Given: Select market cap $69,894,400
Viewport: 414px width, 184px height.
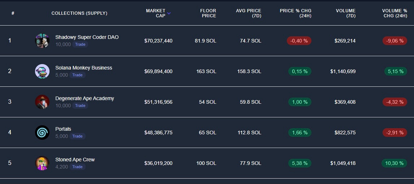Looking at the screenshot, I should click(159, 71).
